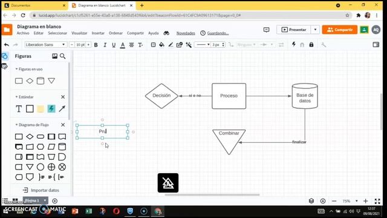Click the binoculars search icon
Viewport: 387px width, 218px height.
pos(166,33)
